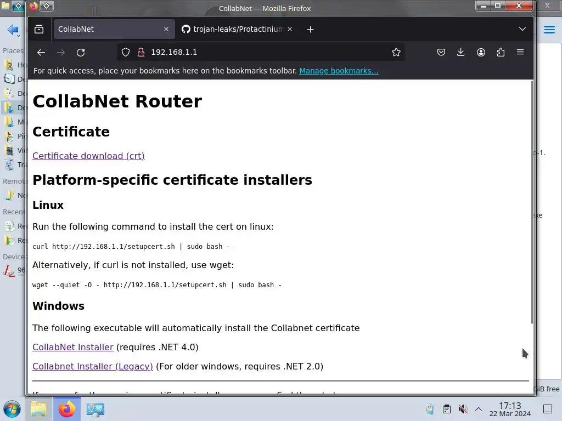Open the Firefox account icon

coord(481,52)
